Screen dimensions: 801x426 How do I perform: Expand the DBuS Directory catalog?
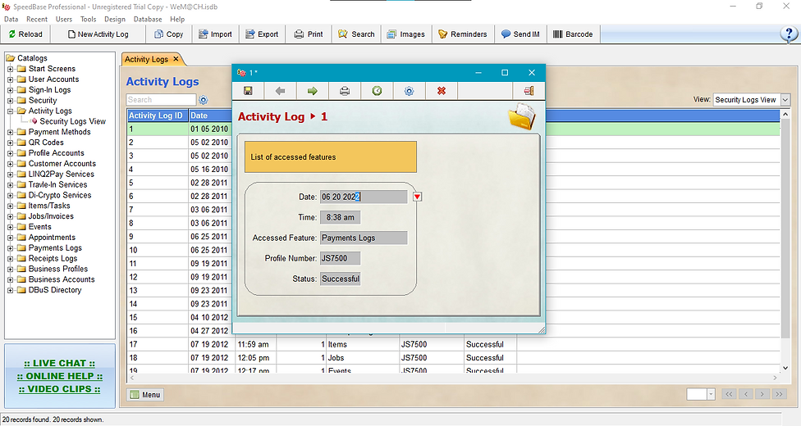10,290
